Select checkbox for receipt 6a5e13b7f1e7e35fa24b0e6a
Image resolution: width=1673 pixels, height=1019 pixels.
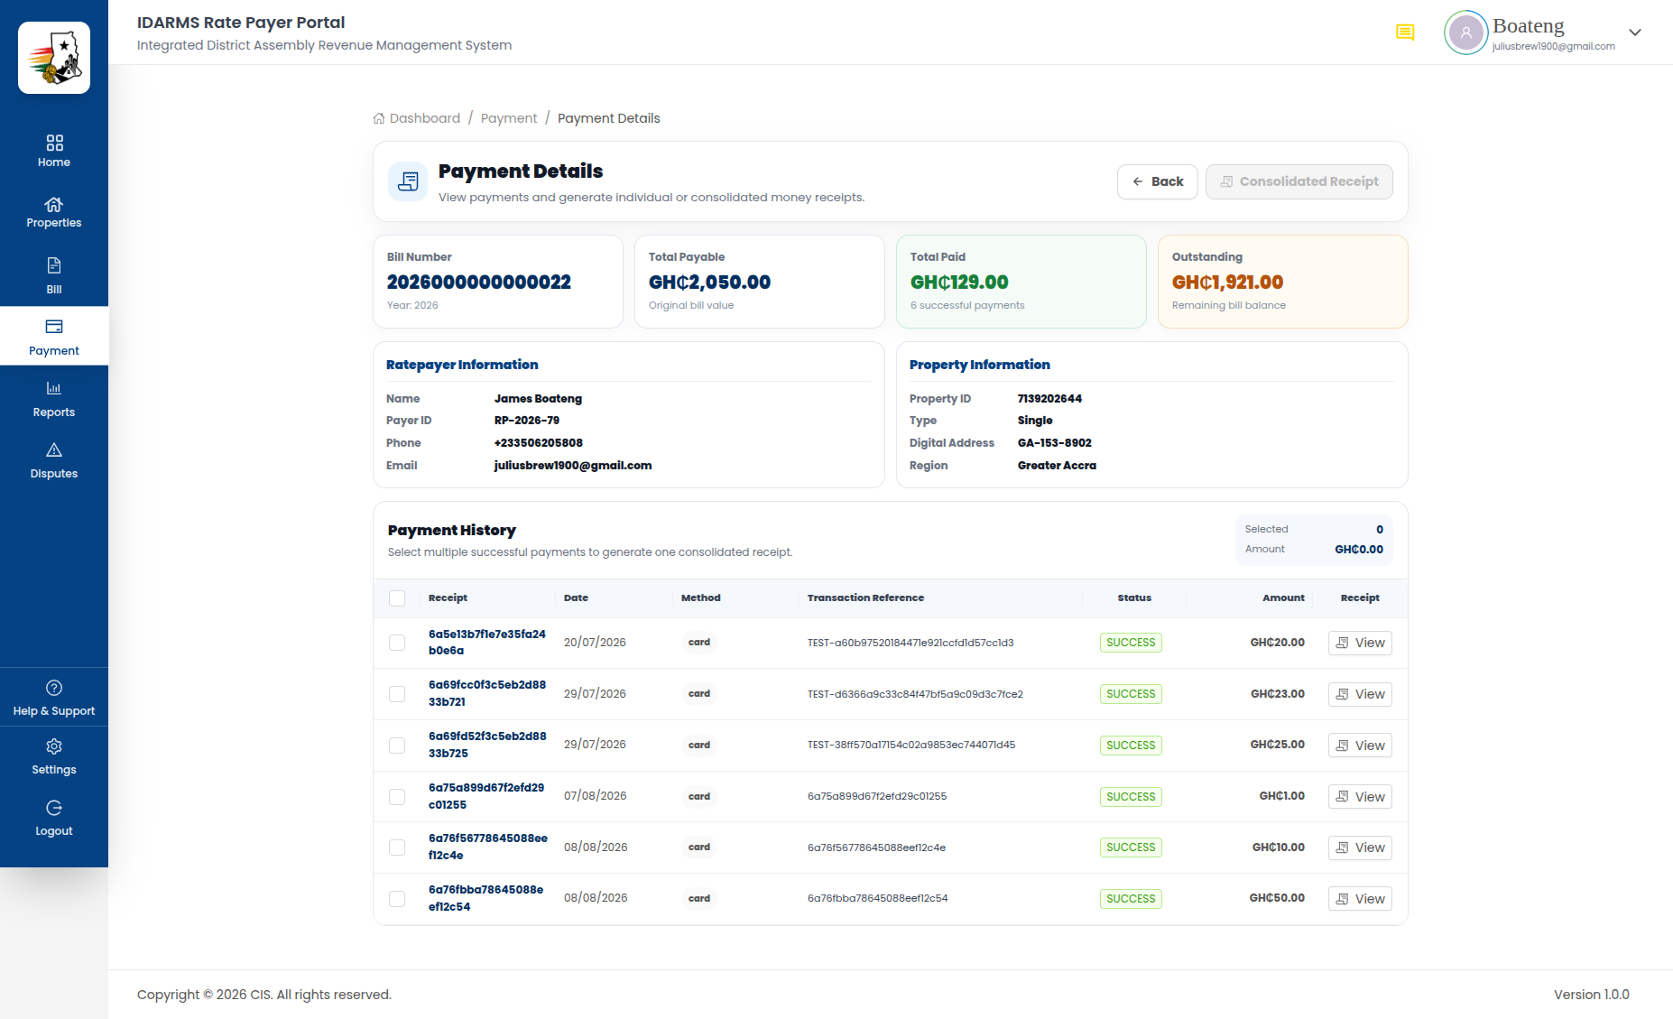pos(397,643)
